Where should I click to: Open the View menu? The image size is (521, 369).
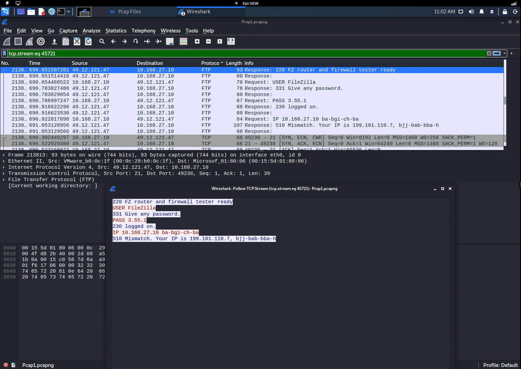tap(37, 31)
